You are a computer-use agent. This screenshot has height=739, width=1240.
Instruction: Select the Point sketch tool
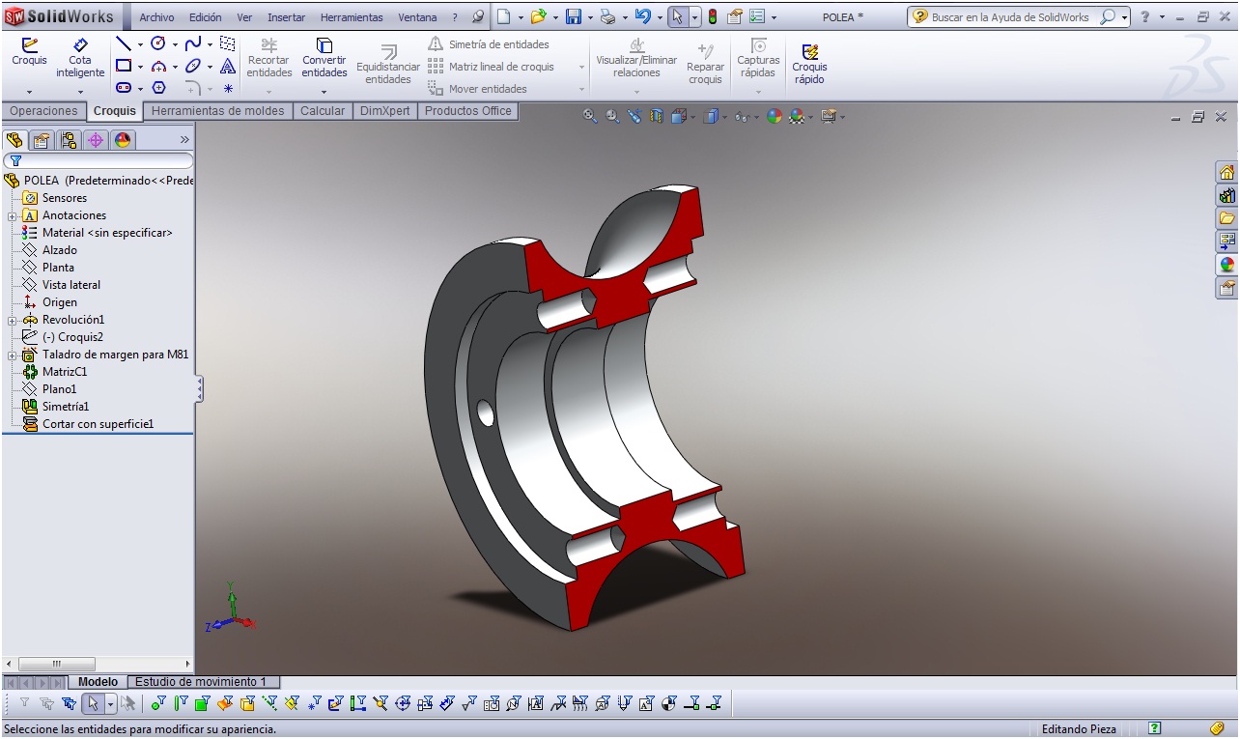(x=228, y=88)
